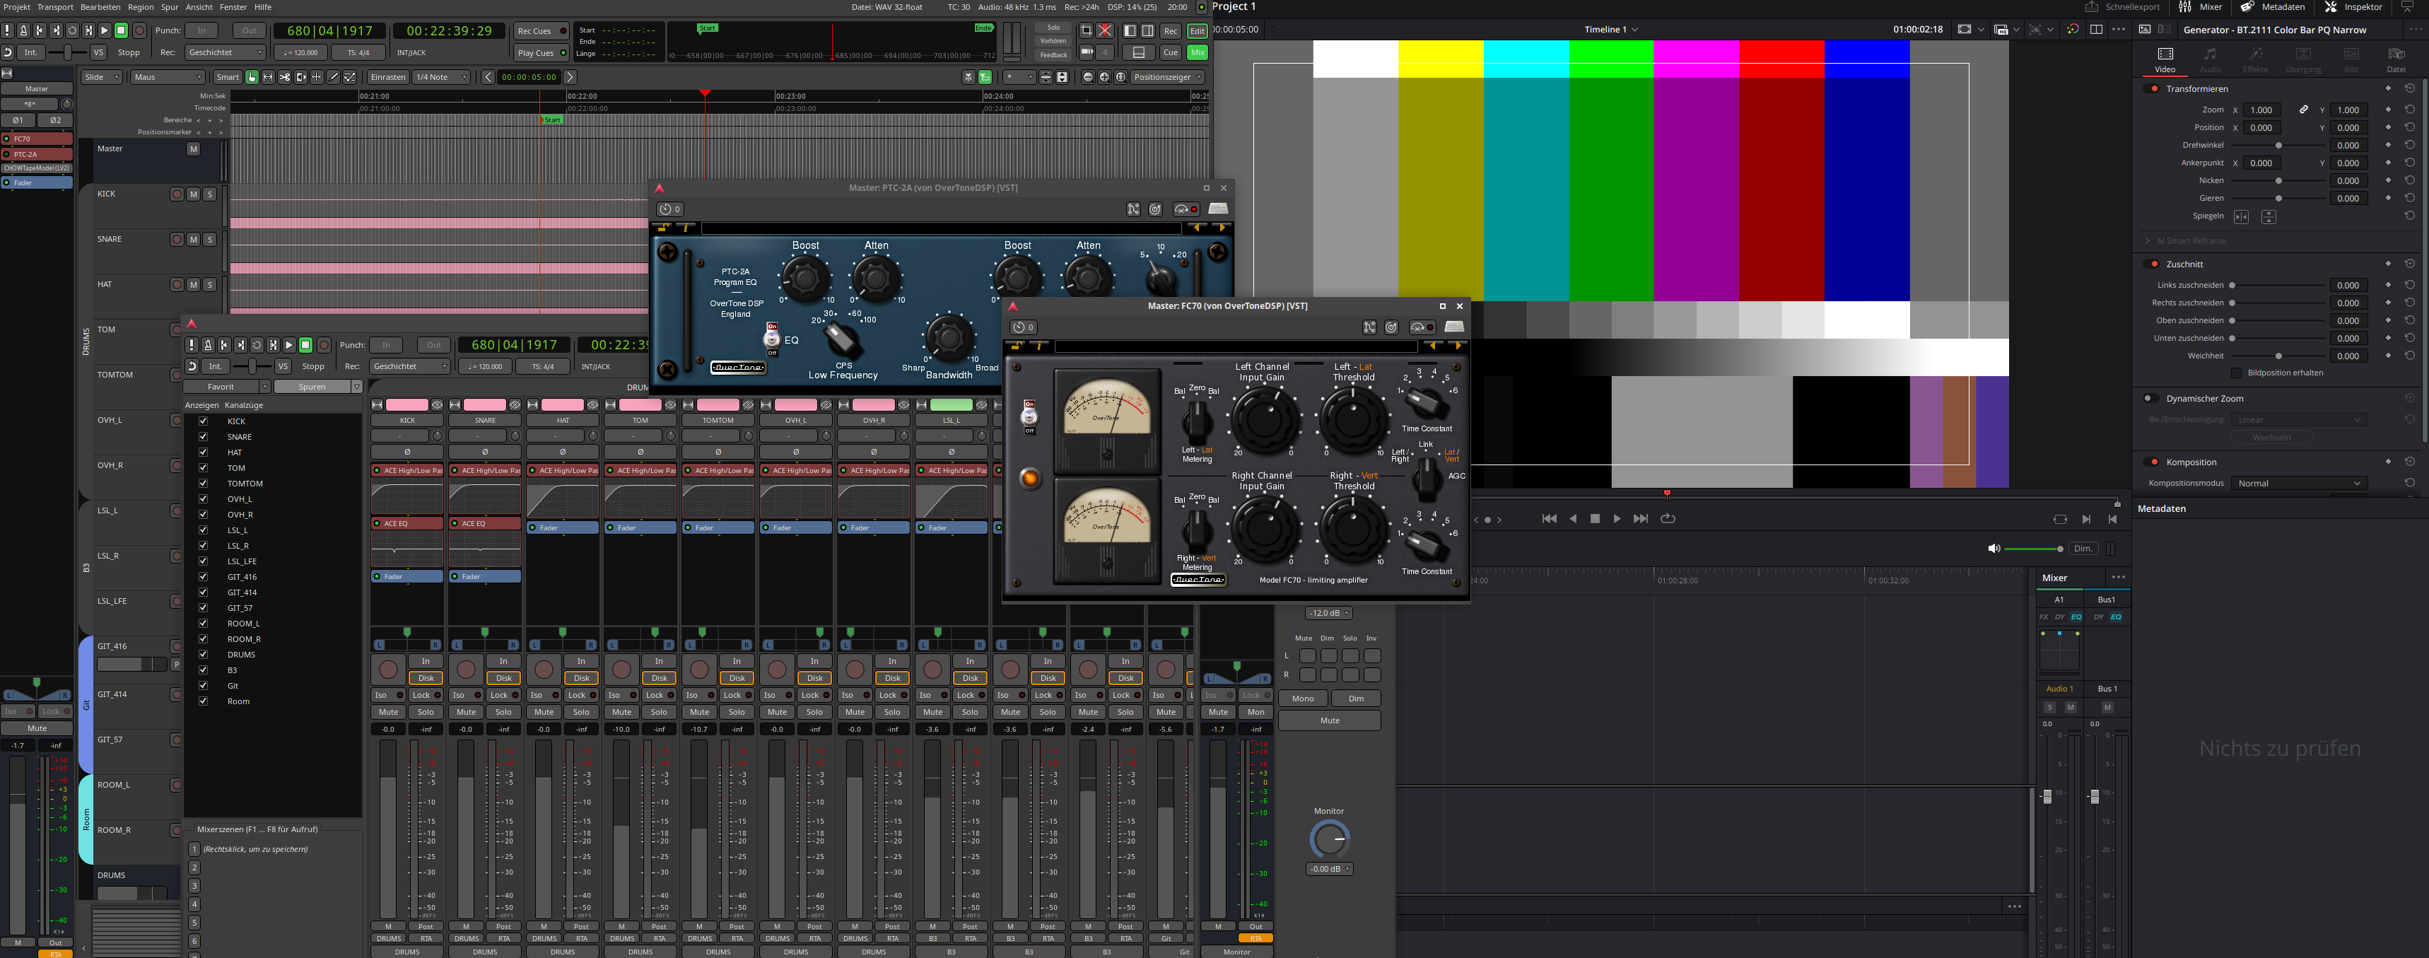The image size is (2429, 958).
Task: Select the Draw (pencil) tool
Action: pos(333,77)
